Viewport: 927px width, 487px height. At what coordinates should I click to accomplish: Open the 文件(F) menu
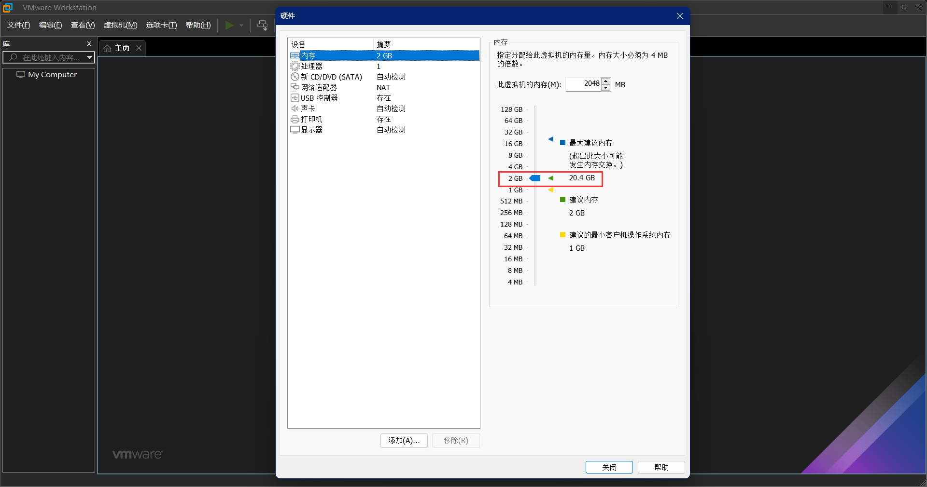pos(18,25)
